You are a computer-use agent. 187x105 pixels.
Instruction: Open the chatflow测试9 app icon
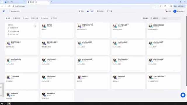79,43
